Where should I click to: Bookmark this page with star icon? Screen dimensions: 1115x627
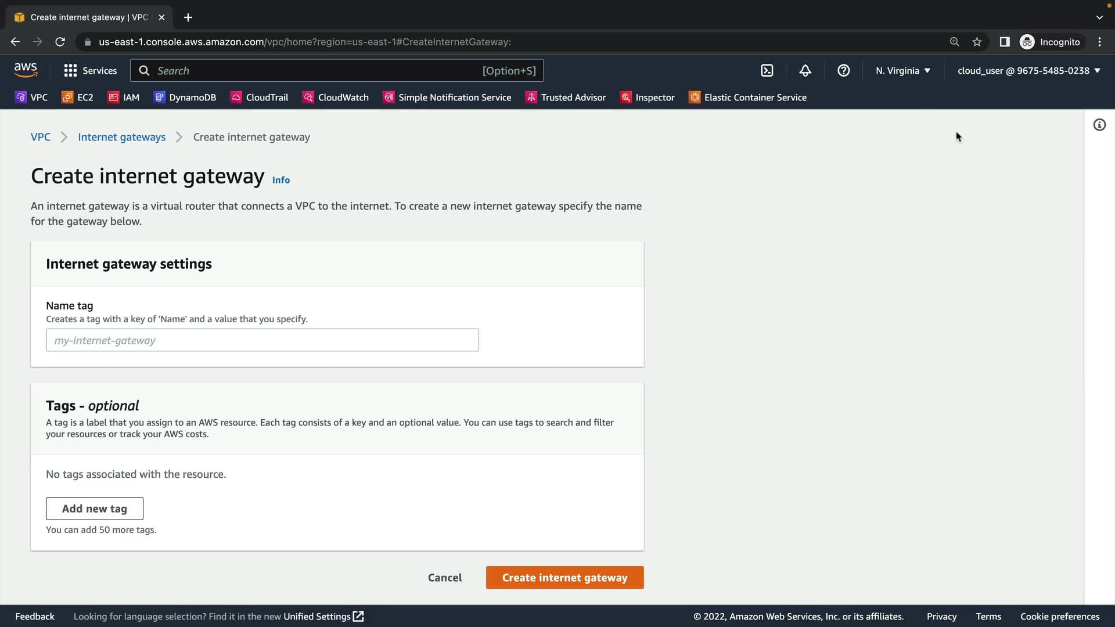[x=977, y=42]
